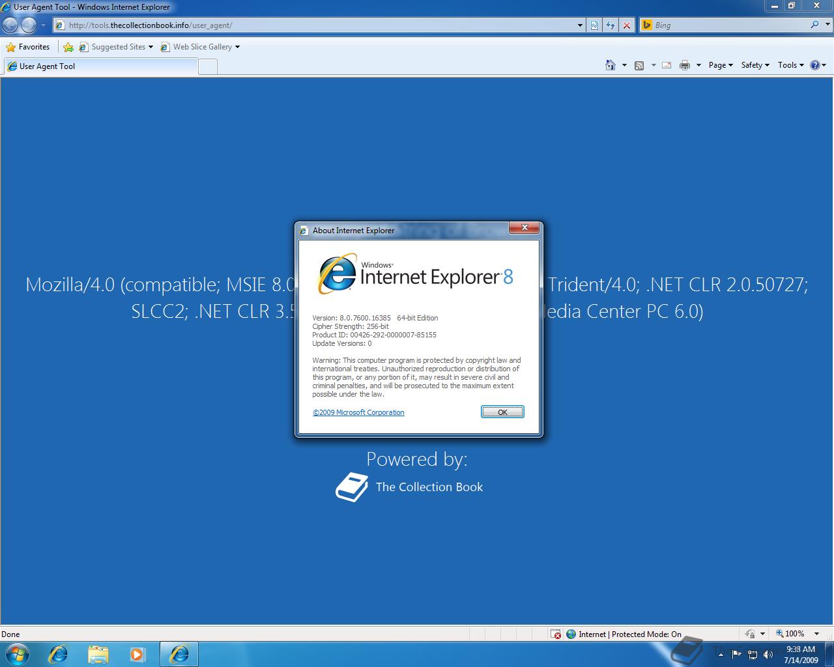Open the ©2009 Microsoft Corporation link
The height and width of the screenshot is (667, 834).
[358, 412]
